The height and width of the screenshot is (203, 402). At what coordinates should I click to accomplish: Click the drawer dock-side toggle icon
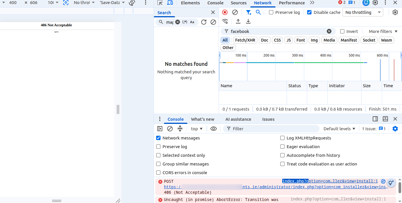point(375,119)
